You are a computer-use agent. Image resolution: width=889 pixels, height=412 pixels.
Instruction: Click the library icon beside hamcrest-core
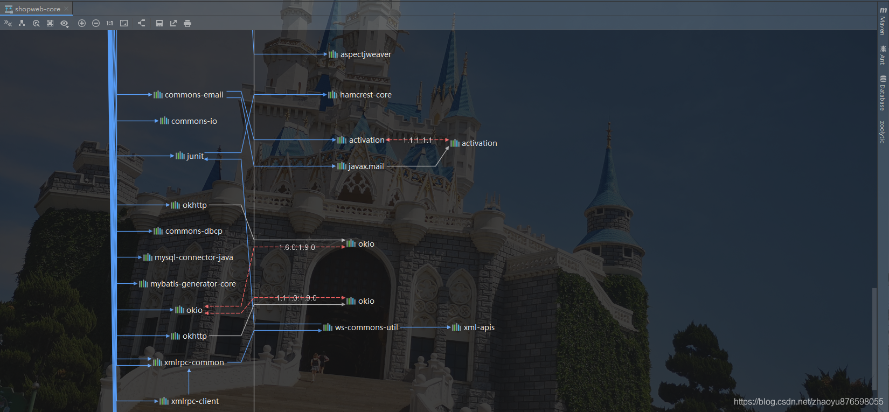coord(333,95)
